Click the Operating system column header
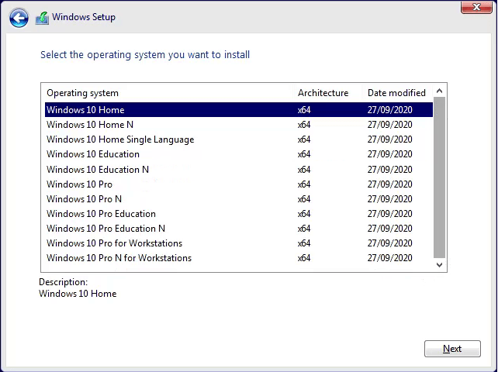Image resolution: width=498 pixels, height=372 pixels. point(82,93)
